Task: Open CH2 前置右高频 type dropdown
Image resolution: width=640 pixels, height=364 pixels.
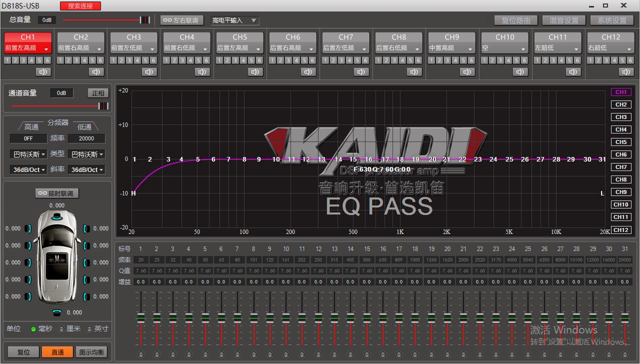Action: 81,48
